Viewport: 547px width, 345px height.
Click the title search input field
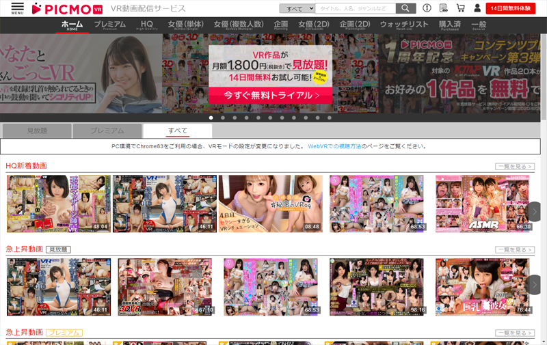pyautogui.click(x=356, y=8)
